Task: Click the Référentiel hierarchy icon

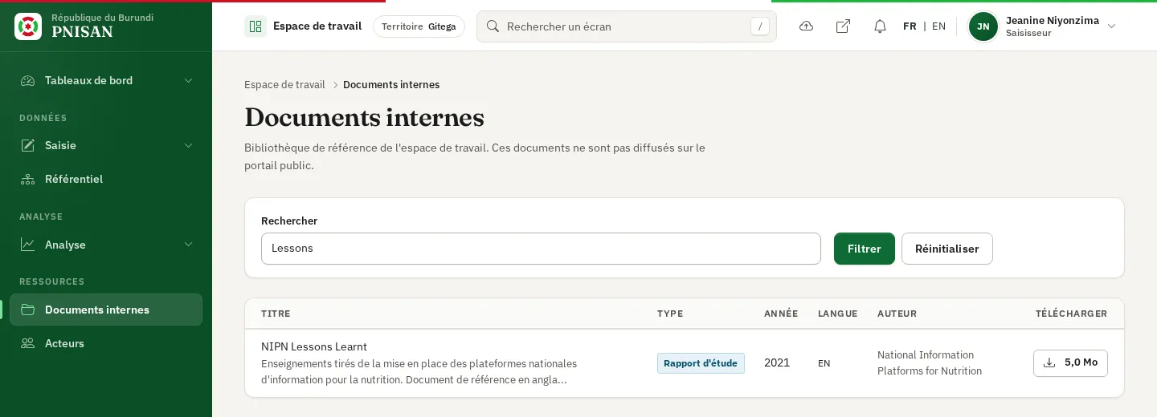Action: pyautogui.click(x=28, y=179)
